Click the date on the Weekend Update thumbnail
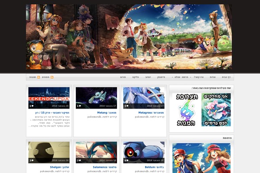Screen dimensions: 260x173 click(x=60, y=106)
